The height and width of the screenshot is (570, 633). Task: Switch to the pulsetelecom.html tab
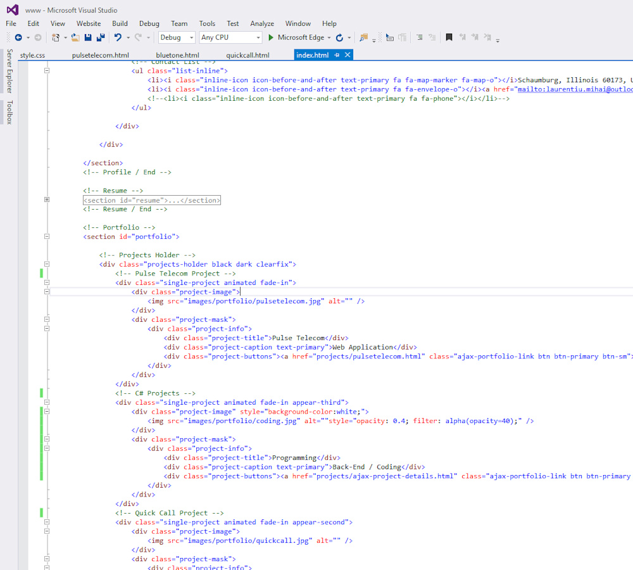[x=100, y=55]
